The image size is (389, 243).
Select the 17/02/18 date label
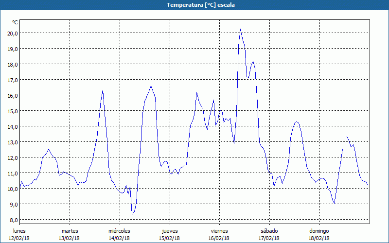pyautogui.click(x=269, y=238)
